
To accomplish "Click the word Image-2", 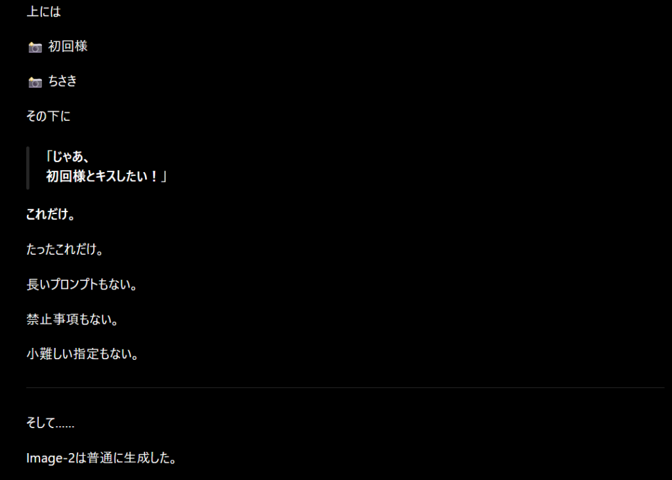I will coord(51,458).
